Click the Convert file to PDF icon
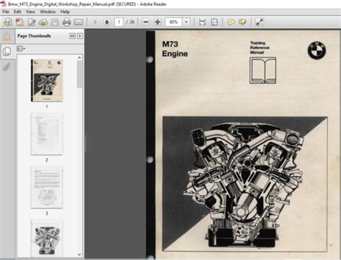Viewport: 341px width, 260px height. [19, 22]
